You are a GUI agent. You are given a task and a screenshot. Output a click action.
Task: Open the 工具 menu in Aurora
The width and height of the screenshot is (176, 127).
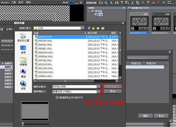[13, 2]
